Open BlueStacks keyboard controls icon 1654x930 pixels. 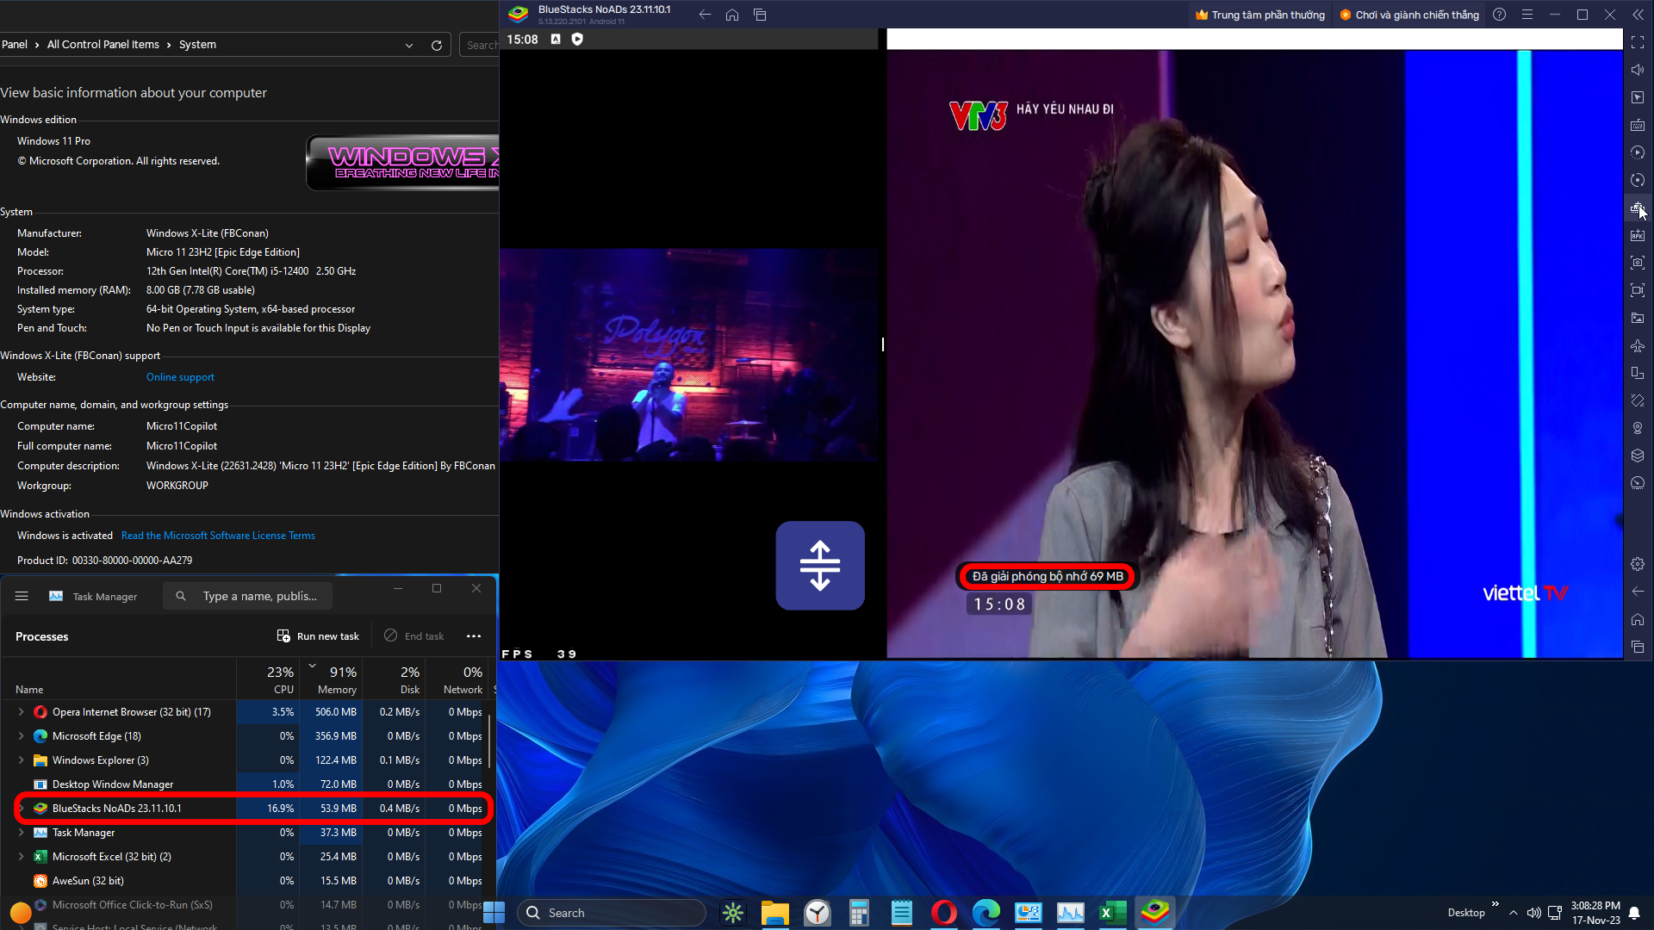pyautogui.click(x=1638, y=125)
